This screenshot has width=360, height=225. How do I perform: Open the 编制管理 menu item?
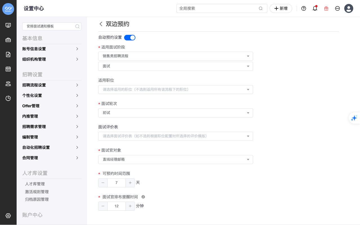click(x=52, y=137)
